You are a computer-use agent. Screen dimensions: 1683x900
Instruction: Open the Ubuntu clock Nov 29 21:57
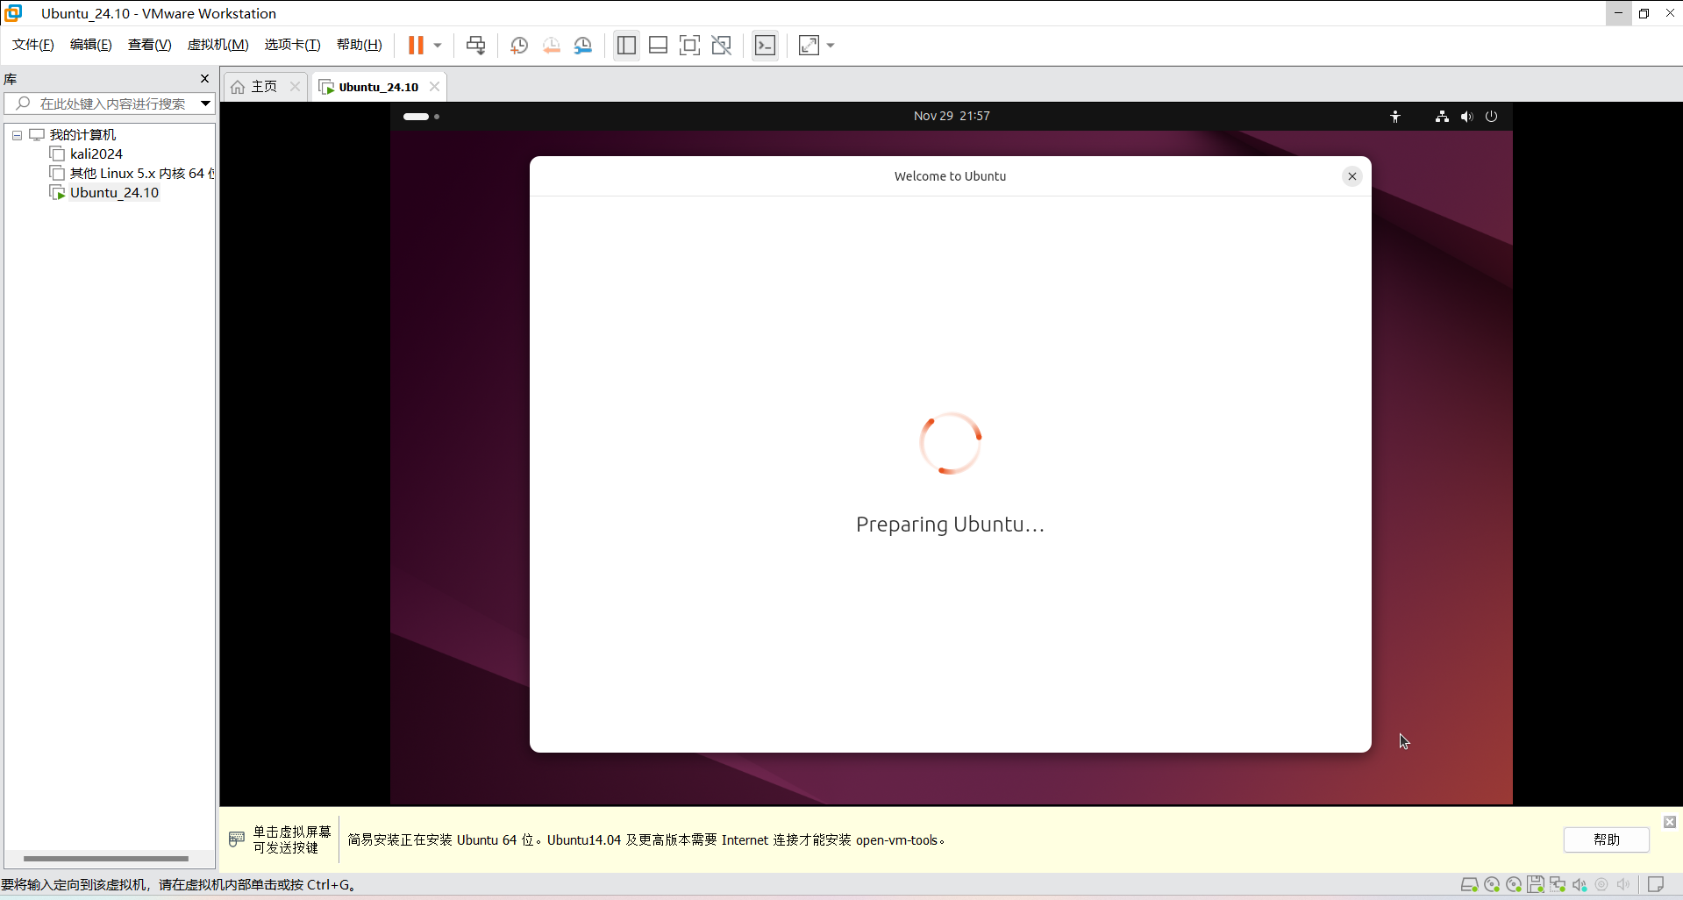pyautogui.click(x=952, y=116)
